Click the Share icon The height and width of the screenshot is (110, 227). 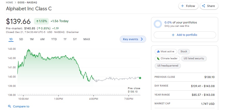tap(204, 6)
